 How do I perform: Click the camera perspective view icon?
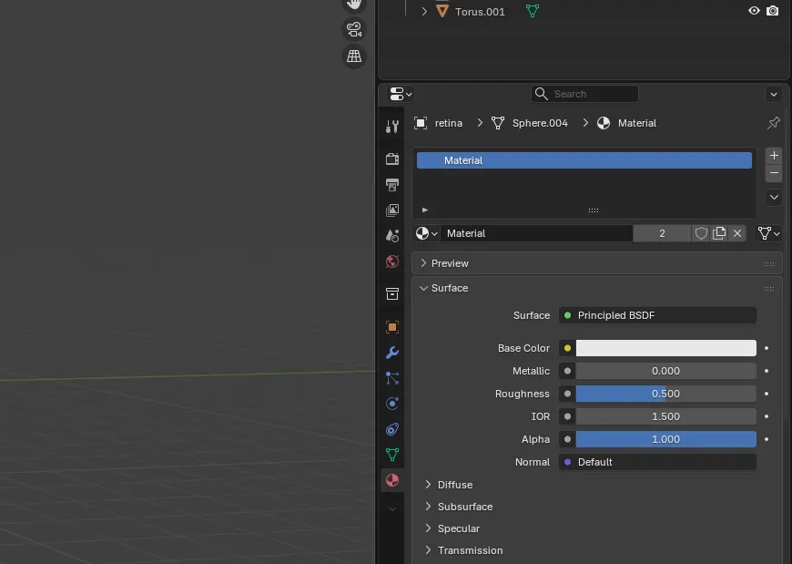click(354, 29)
